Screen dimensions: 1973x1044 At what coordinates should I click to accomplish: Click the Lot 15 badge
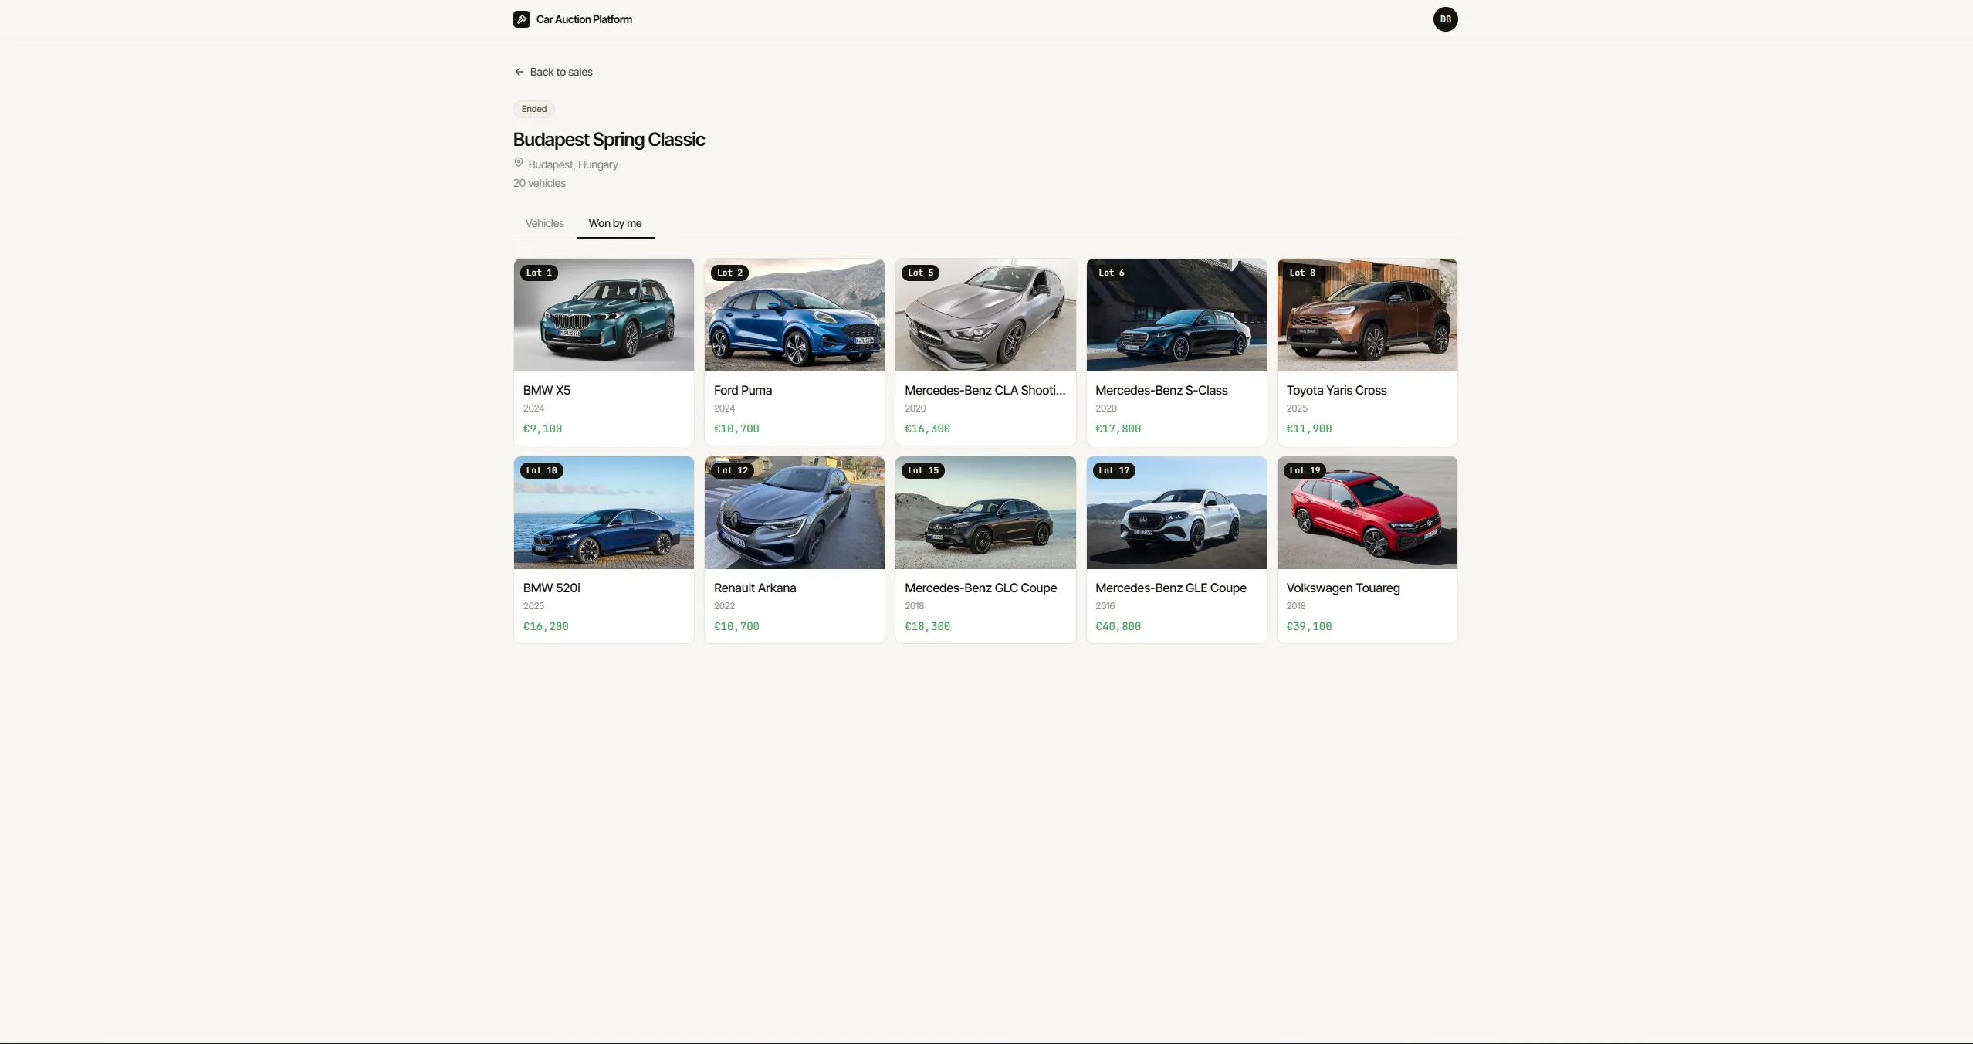[923, 470]
